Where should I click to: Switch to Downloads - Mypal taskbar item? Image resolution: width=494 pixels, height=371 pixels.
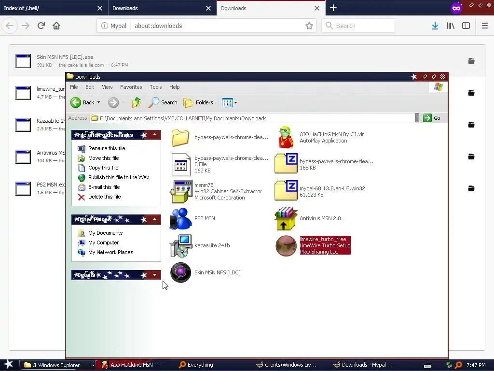[363, 365]
